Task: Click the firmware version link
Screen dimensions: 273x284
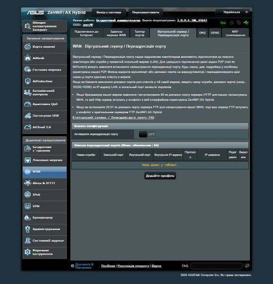Action: pyautogui.click(x=192, y=20)
